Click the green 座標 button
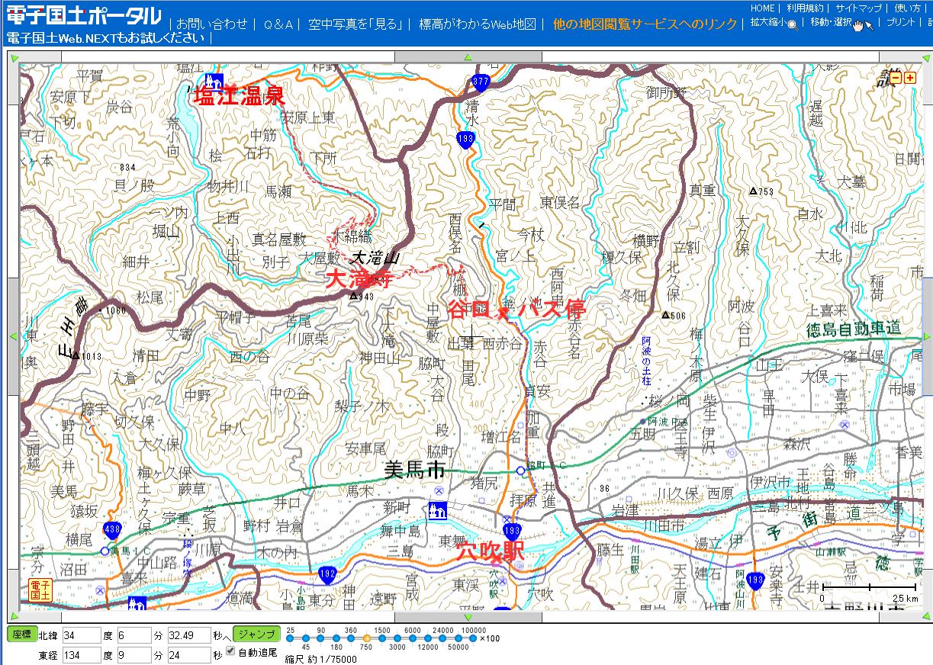 pos(21,634)
